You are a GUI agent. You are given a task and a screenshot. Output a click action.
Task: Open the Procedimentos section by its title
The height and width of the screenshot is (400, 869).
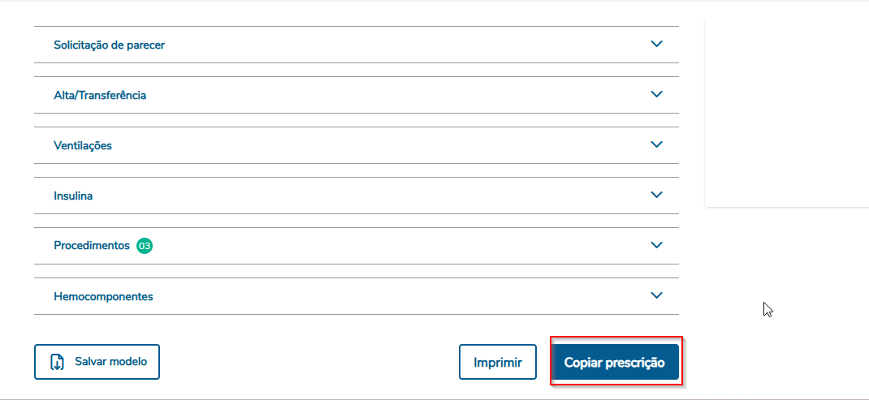click(x=92, y=246)
